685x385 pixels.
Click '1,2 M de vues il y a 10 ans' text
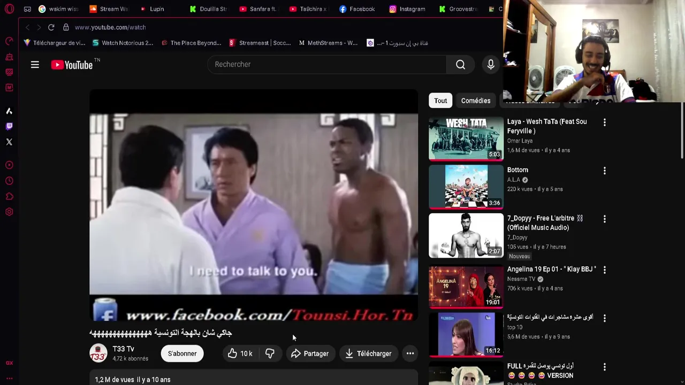point(133,380)
